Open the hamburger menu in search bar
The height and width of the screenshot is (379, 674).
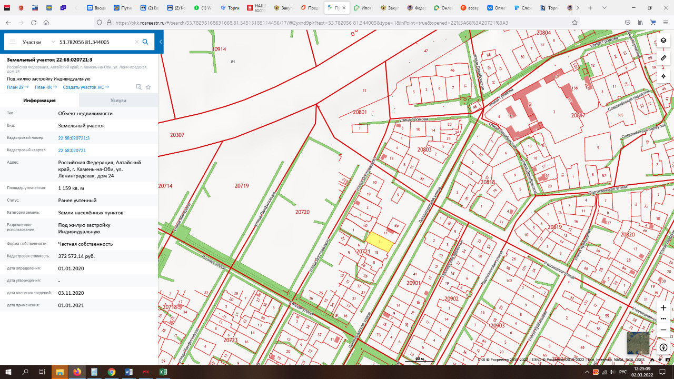point(13,42)
